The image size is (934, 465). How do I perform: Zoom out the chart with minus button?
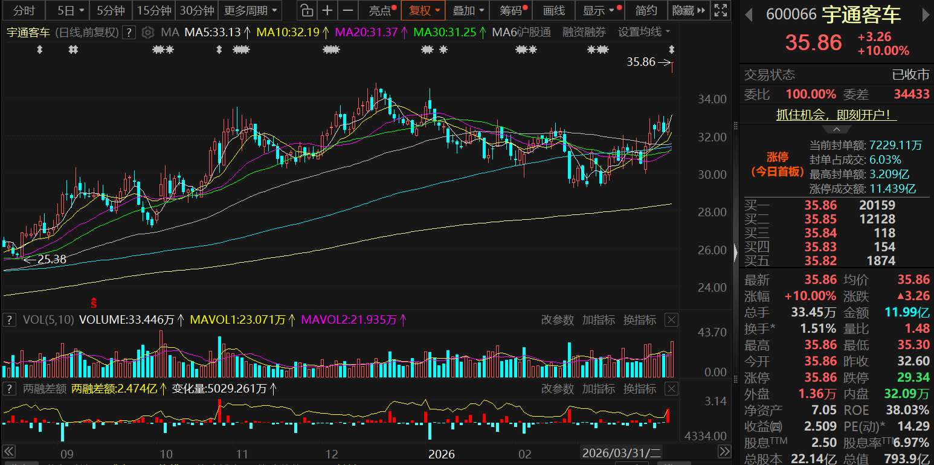(348, 10)
